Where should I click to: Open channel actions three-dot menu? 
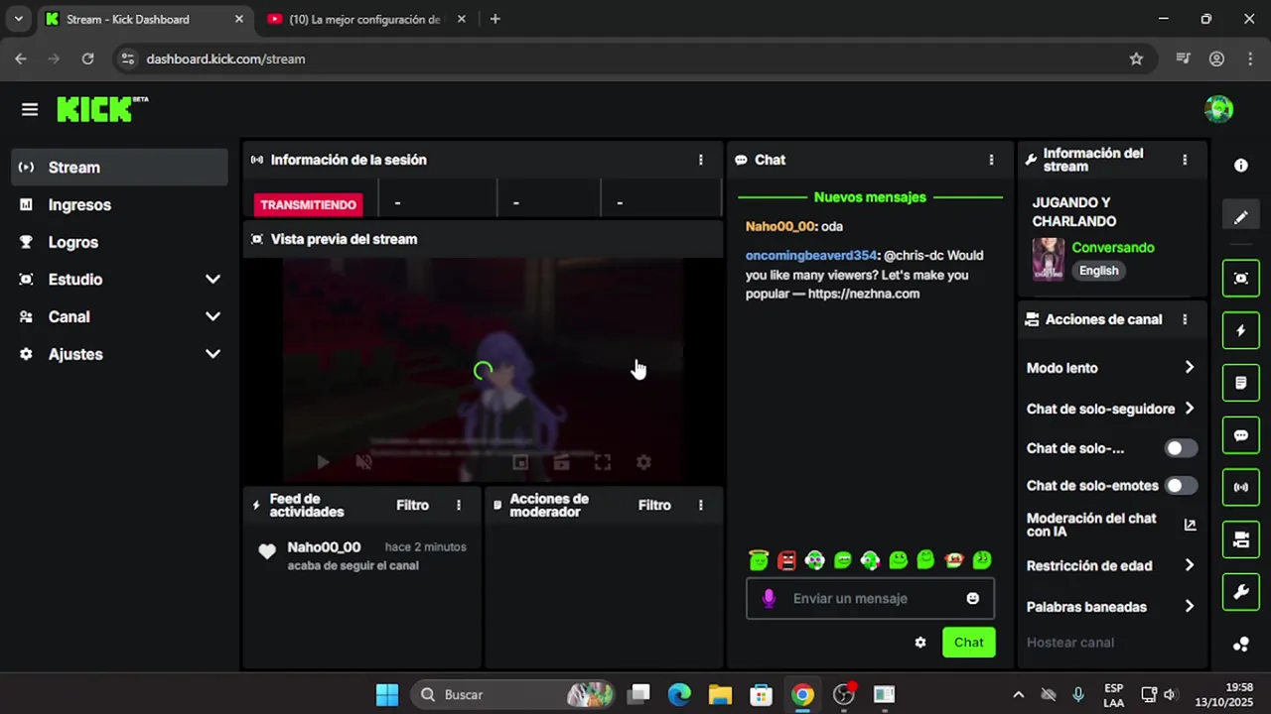pyautogui.click(x=1185, y=319)
